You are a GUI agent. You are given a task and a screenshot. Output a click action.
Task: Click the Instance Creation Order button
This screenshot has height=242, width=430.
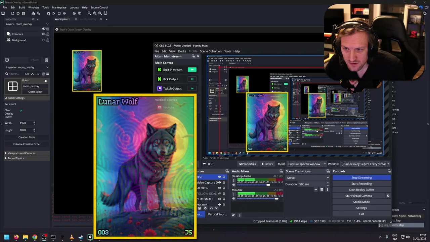[27, 144]
